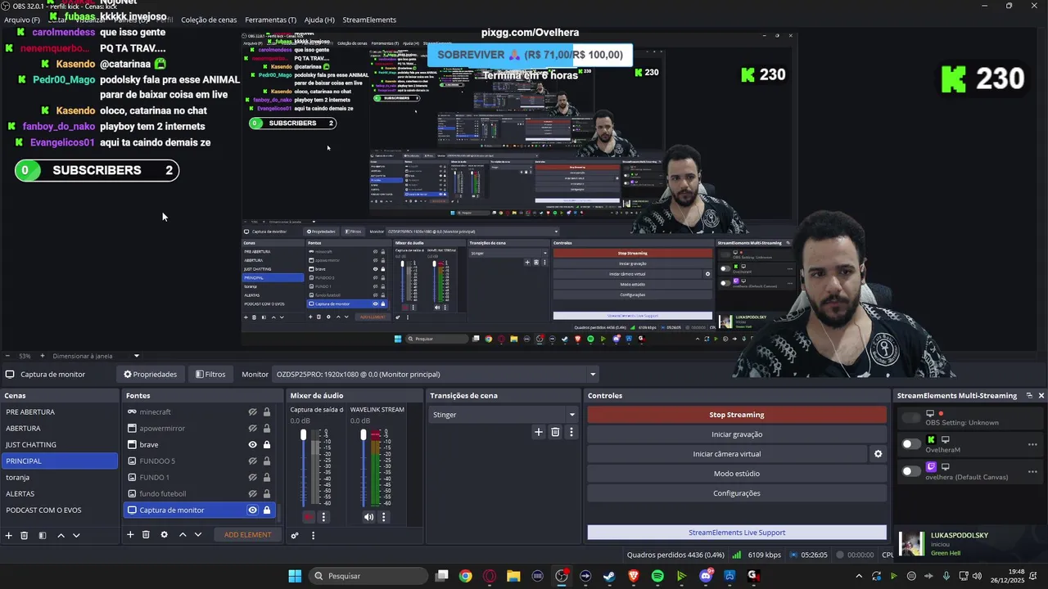Add a new scene with the plus icon
The image size is (1048, 589).
(x=9, y=535)
